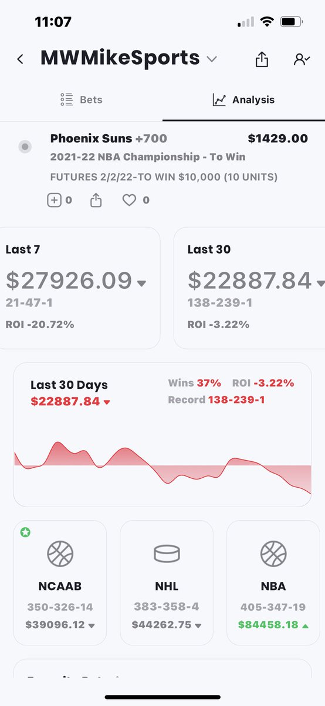Tap the NBA basketball icon
The image size is (325, 706).
coord(273,554)
